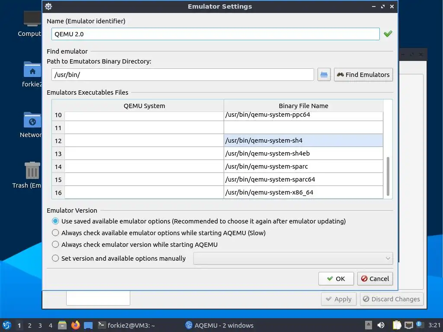
Task: Launch the file manager icon in the taskbar
Action: 62,325
